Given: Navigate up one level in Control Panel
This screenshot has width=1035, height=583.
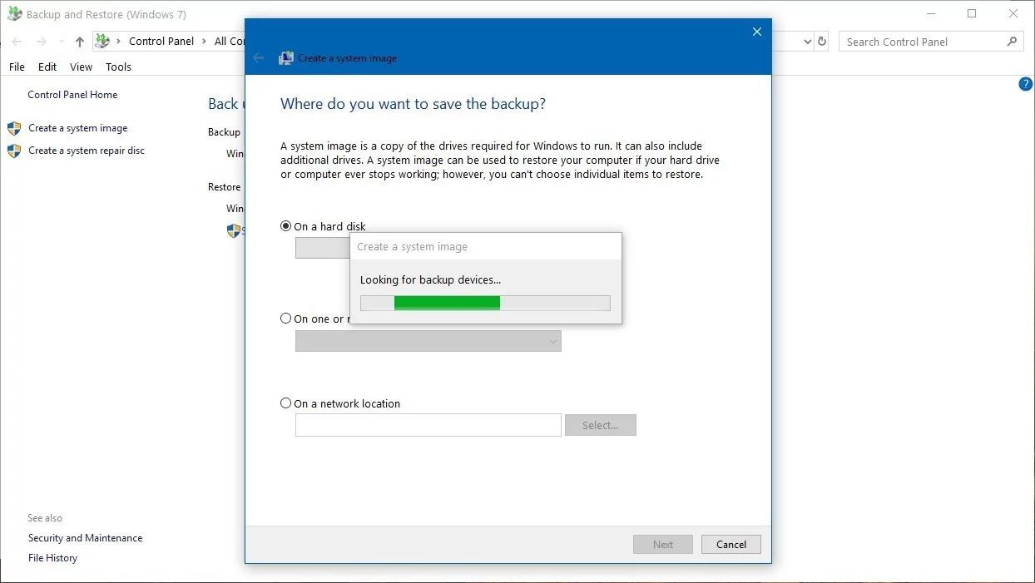Looking at the screenshot, I should (x=80, y=42).
